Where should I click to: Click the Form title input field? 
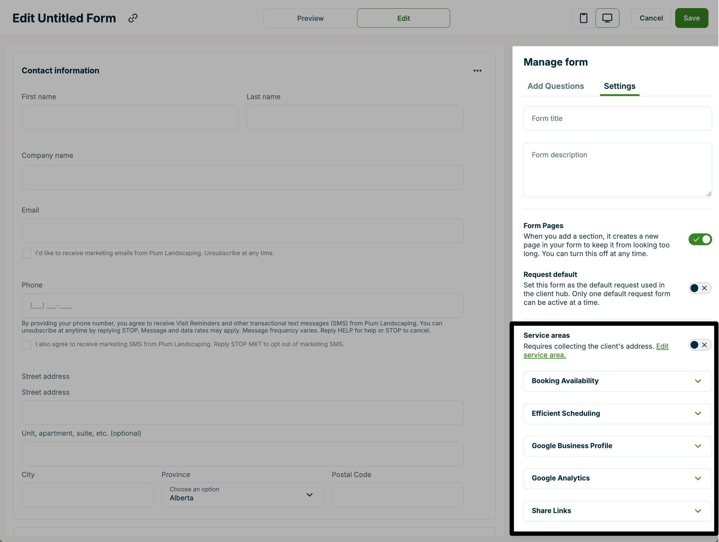617,118
